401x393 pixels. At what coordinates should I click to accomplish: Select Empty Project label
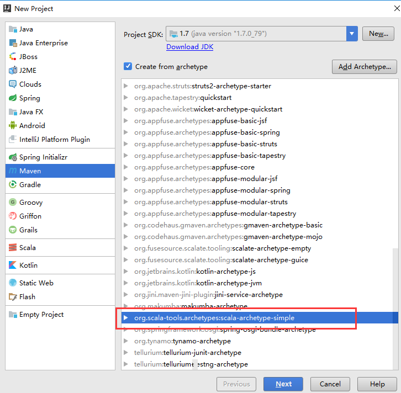click(x=41, y=314)
